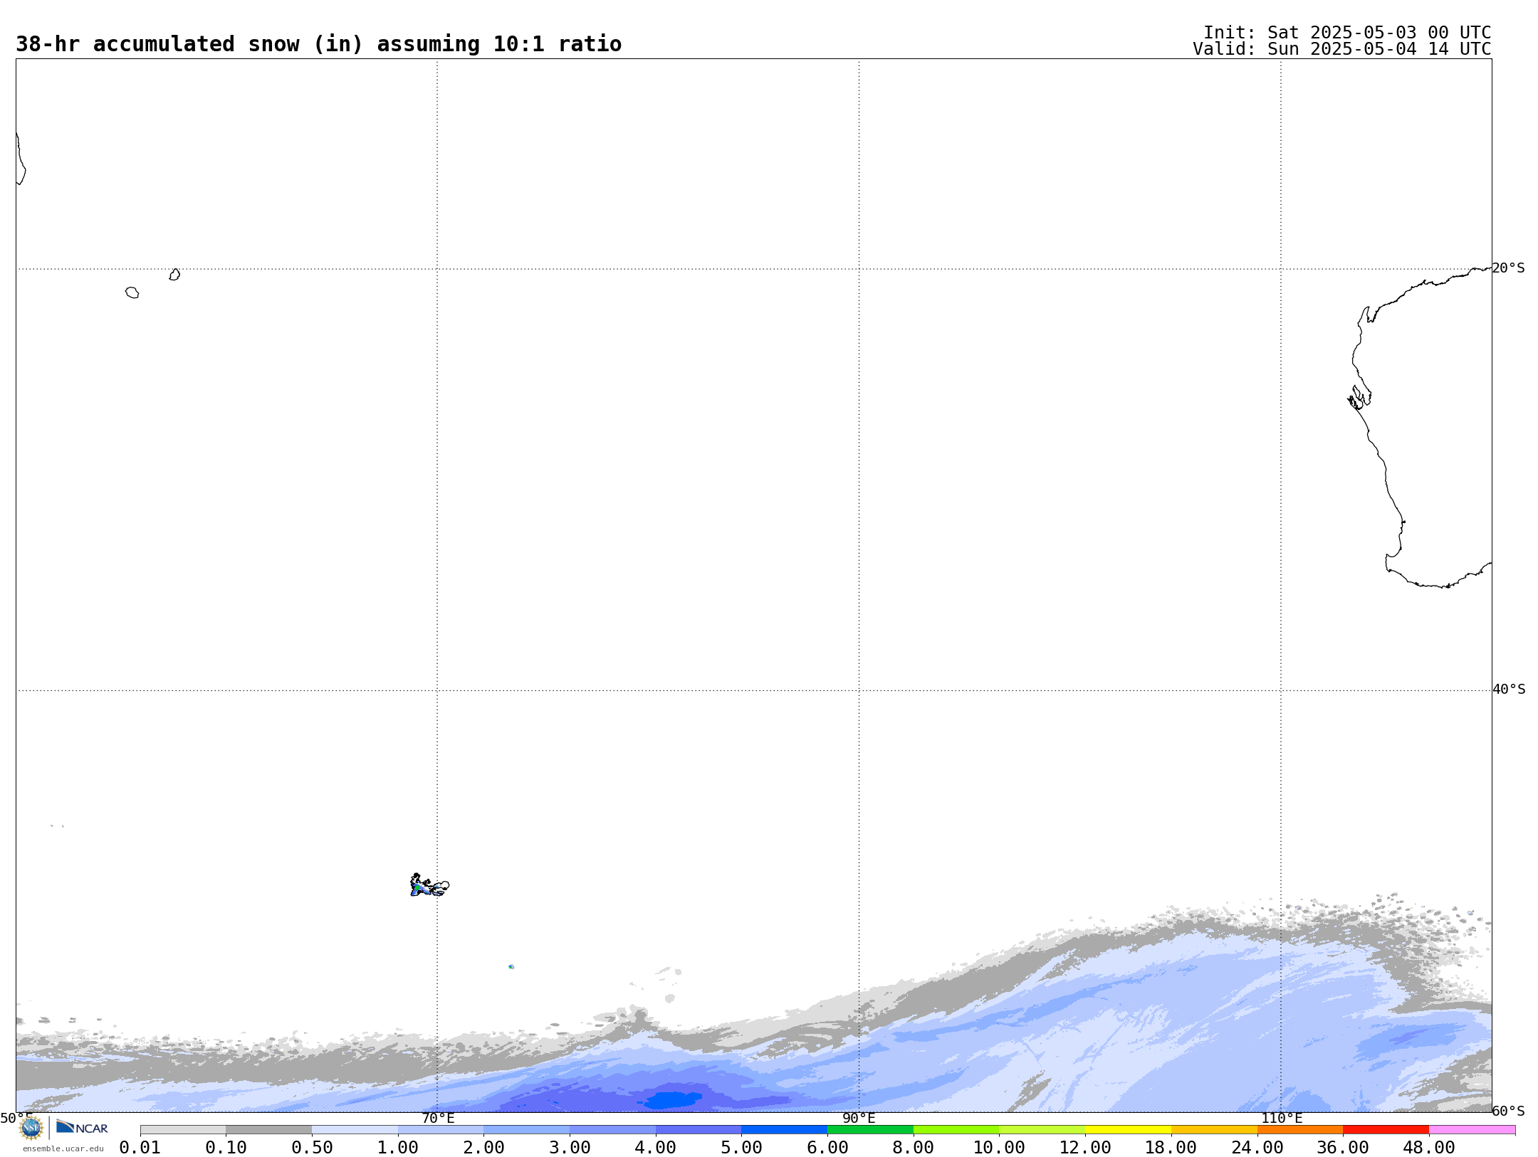This screenshot has height=1157, width=1538.
Task: Click the 3.00–4.00 periwinkle legend swatch
Action: click(612, 1130)
